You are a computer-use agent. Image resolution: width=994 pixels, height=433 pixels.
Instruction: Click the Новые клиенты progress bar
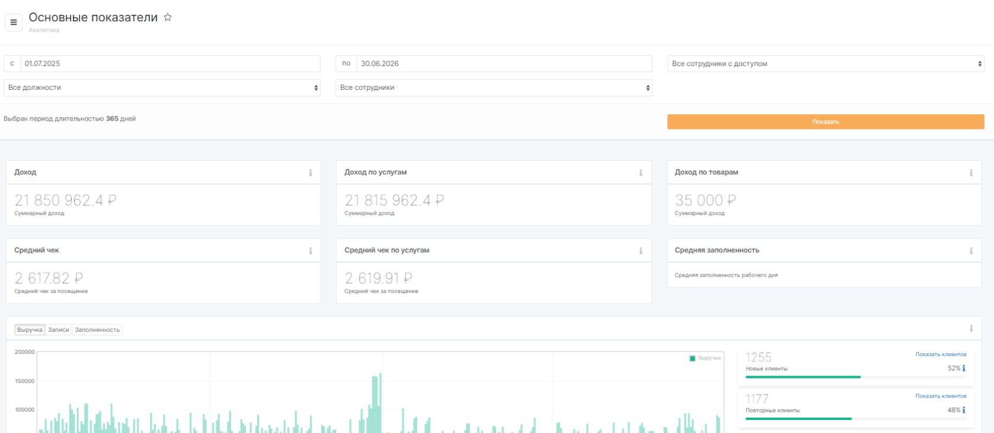click(856, 377)
